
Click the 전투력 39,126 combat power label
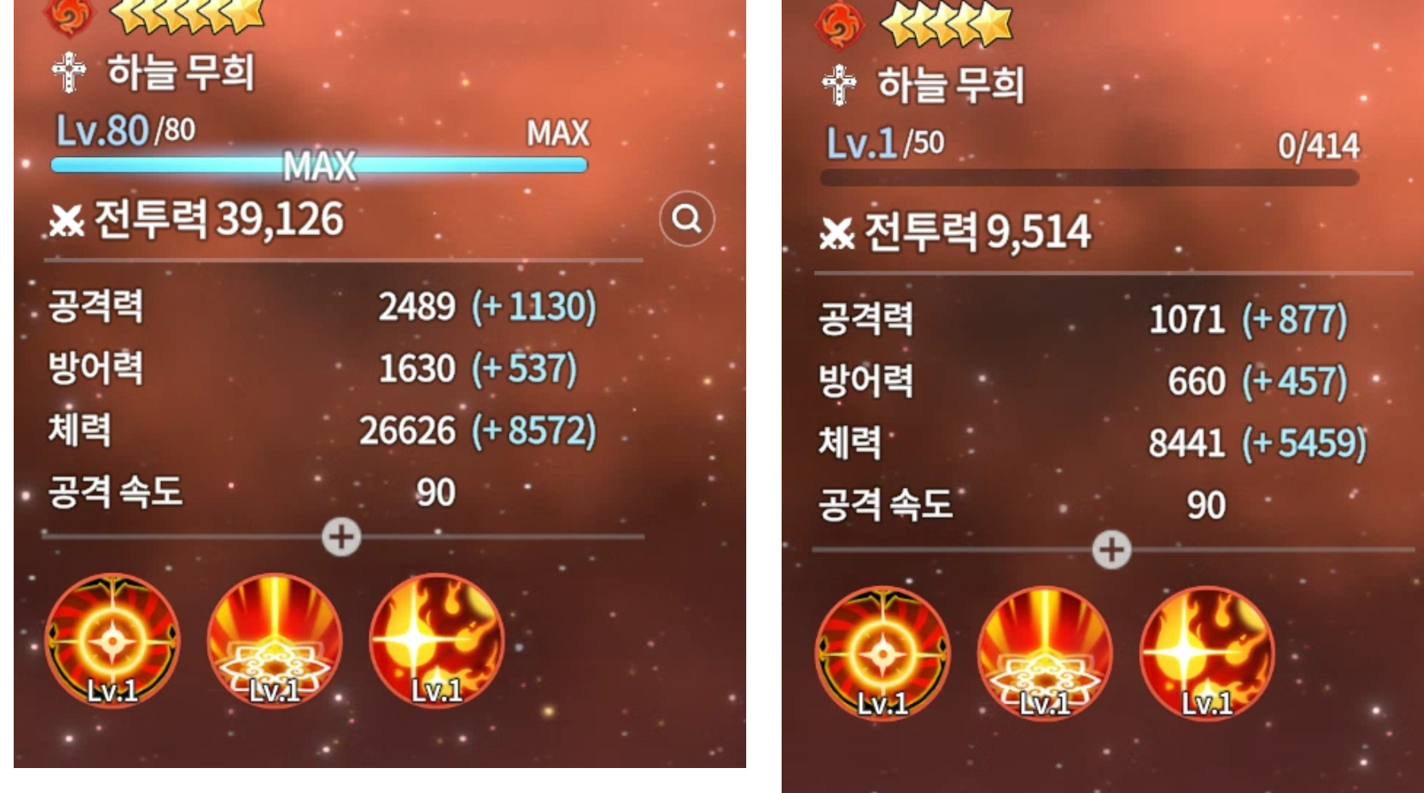click(197, 219)
